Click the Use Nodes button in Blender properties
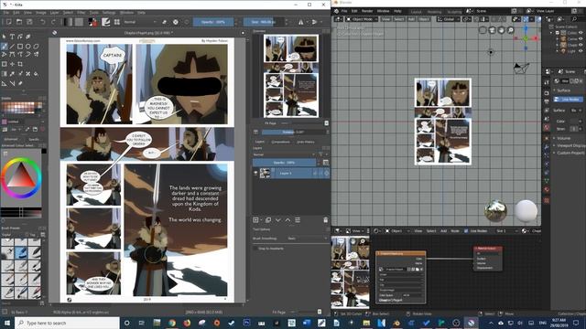 click(x=568, y=100)
